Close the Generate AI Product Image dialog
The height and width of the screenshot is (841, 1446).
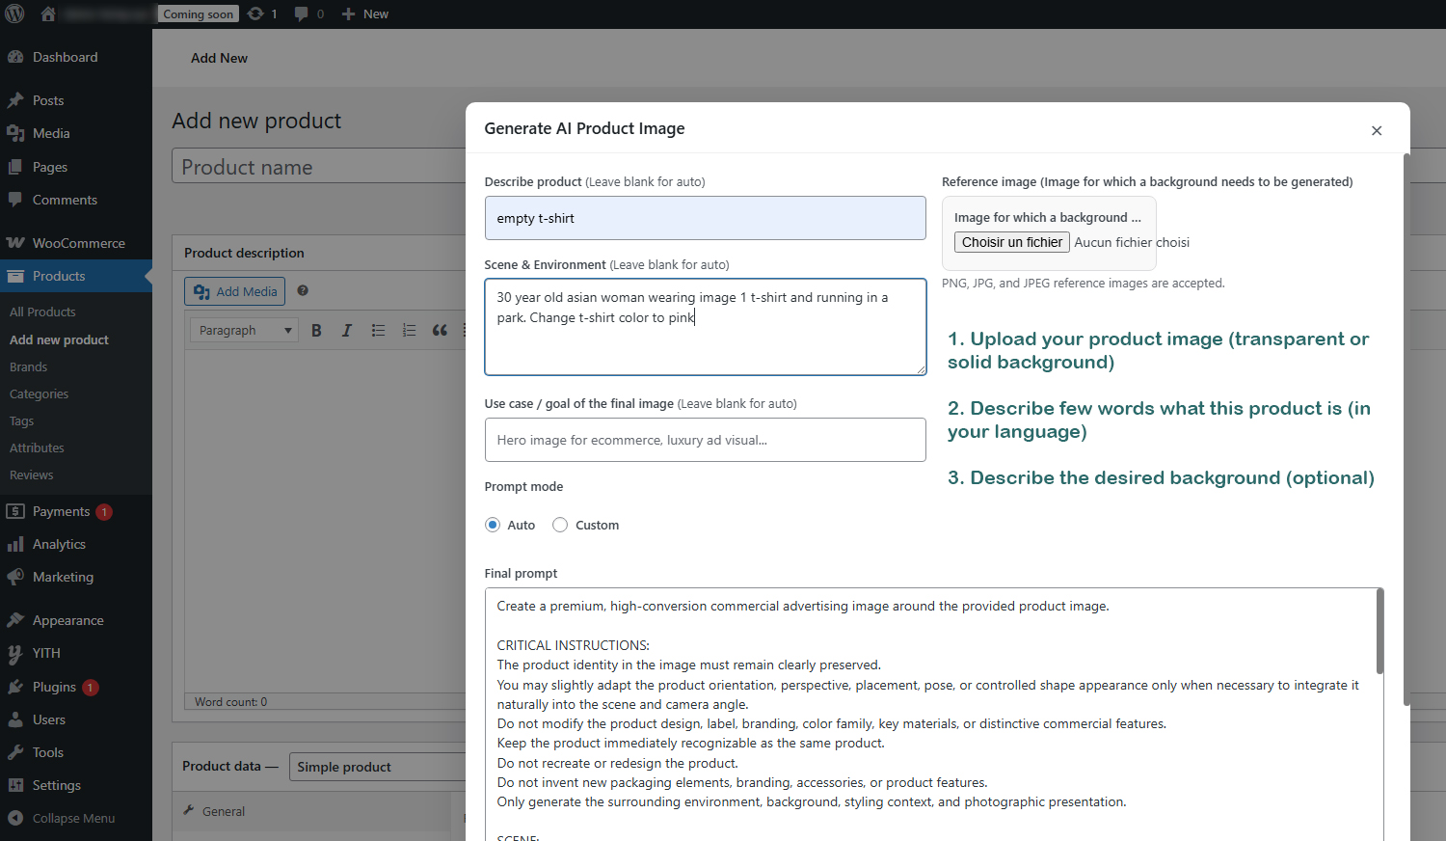[x=1377, y=130]
